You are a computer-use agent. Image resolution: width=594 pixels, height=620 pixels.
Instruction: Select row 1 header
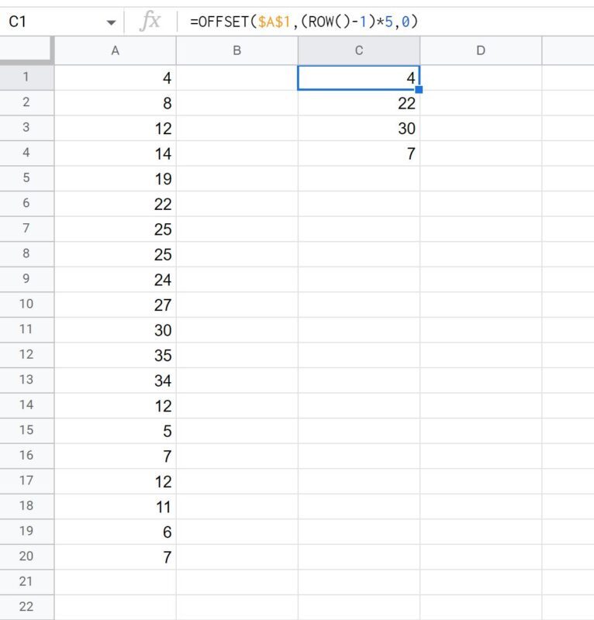tap(26, 77)
